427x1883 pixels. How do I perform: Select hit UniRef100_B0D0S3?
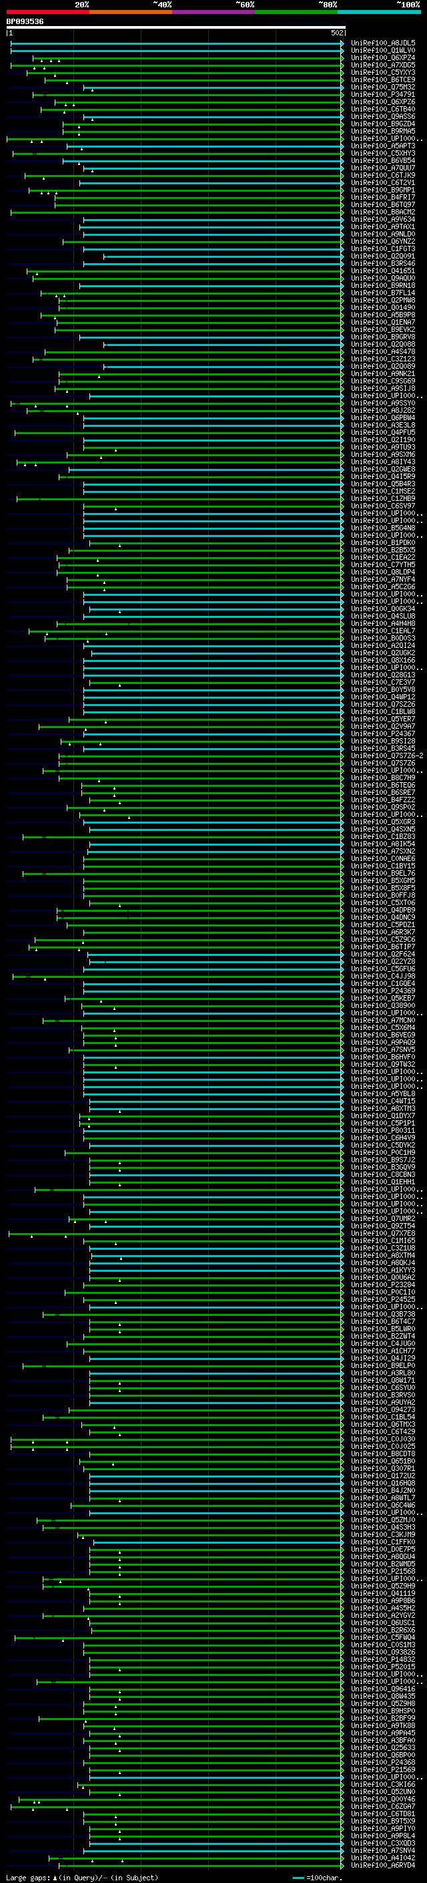coord(383,638)
